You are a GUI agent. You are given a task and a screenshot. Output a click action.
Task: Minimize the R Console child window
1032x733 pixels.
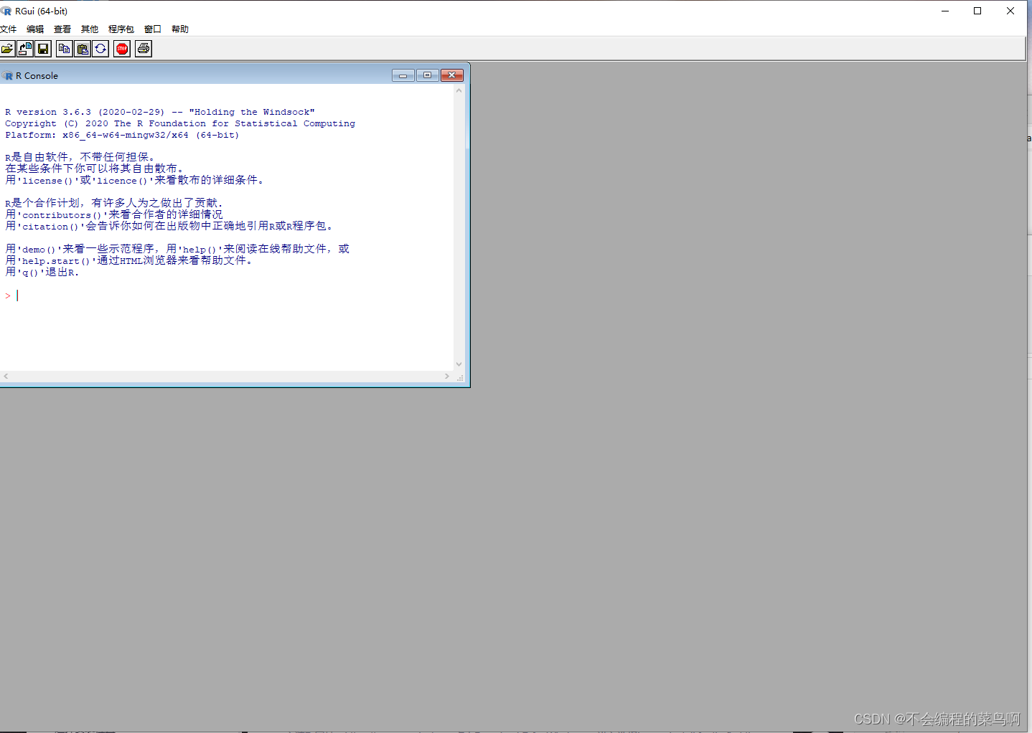403,75
